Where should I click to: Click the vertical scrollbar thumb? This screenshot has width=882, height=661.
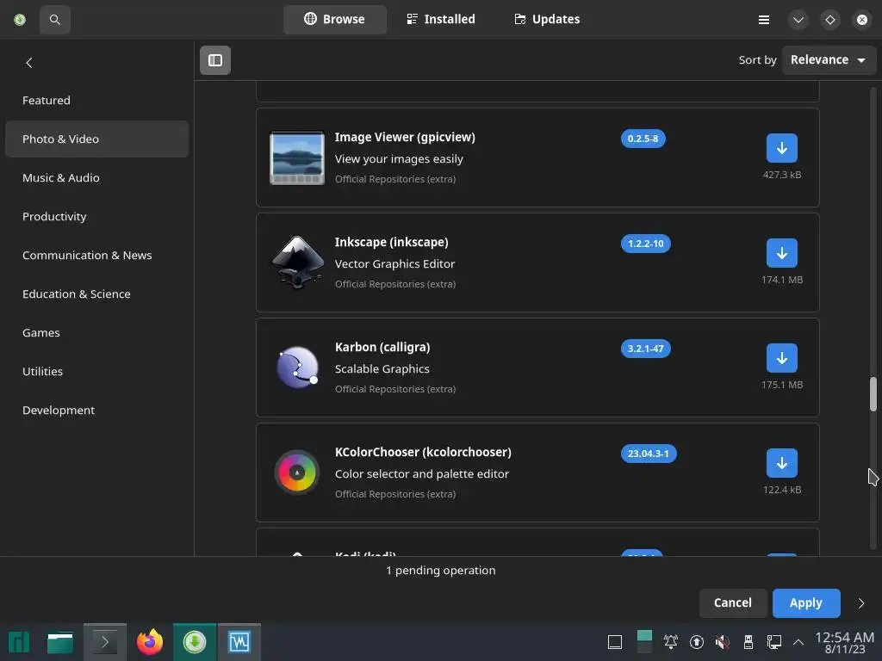(x=873, y=394)
